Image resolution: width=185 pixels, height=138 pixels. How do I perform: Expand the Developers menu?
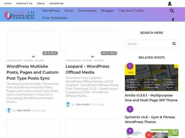tap(88, 11)
